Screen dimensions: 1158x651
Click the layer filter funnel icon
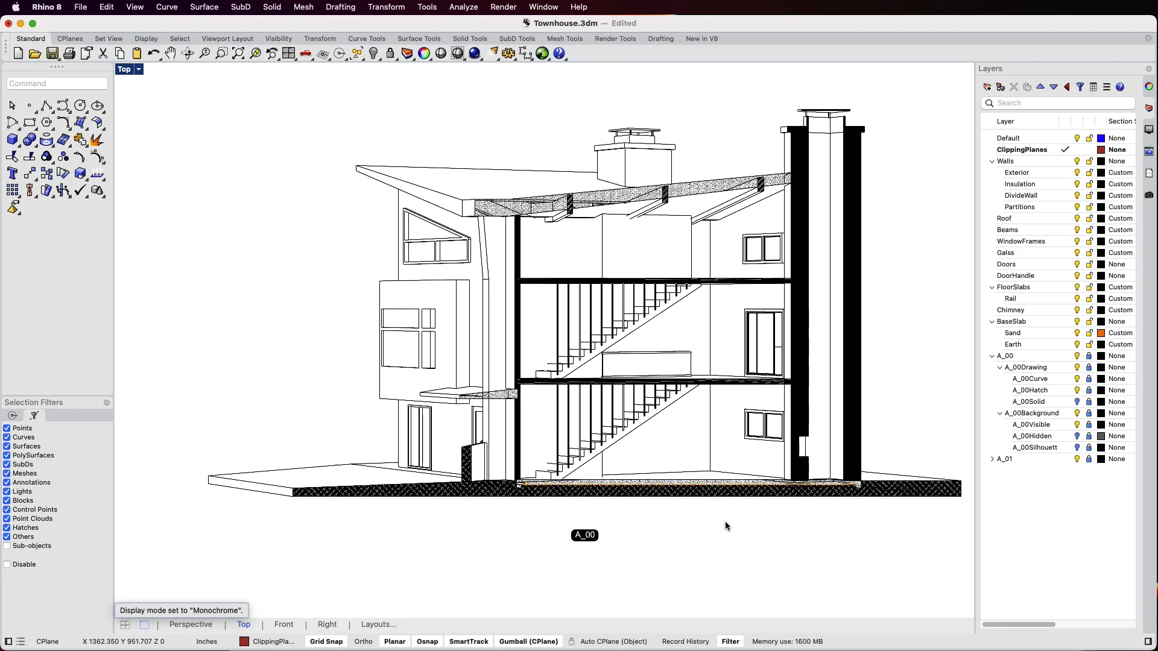(x=1080, y=87)
